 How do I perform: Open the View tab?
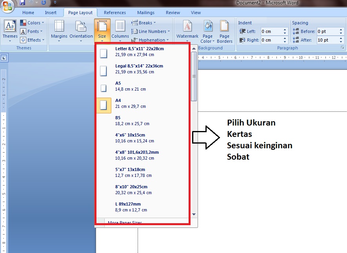pyautogui.click(x=196, y=13)
